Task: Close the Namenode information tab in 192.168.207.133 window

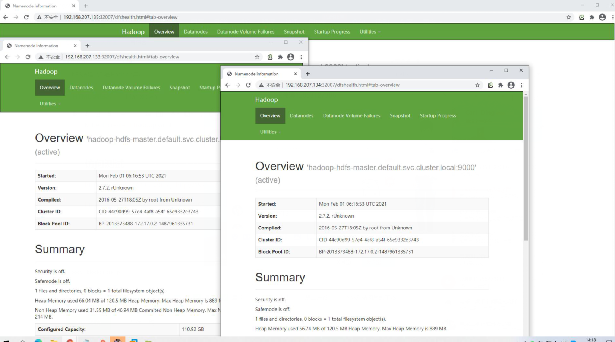Action: coord(75,45)
